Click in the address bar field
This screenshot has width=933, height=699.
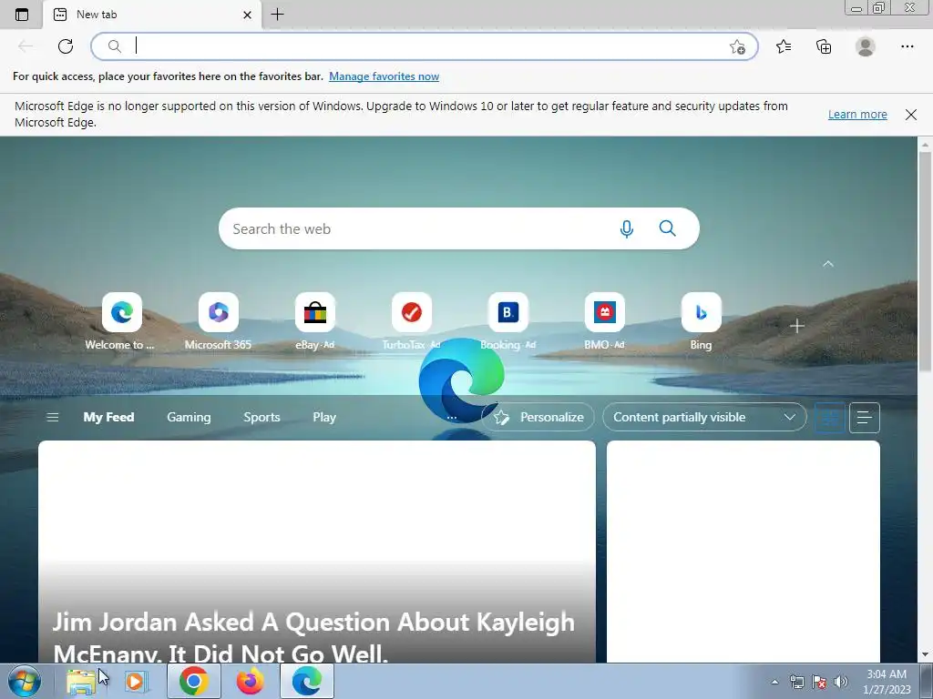click(424, 46)
